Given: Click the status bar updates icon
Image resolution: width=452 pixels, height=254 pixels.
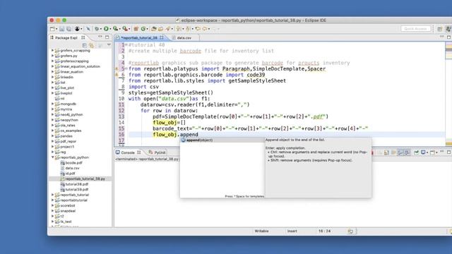Looking at the screenshot, I should point(350,231).
